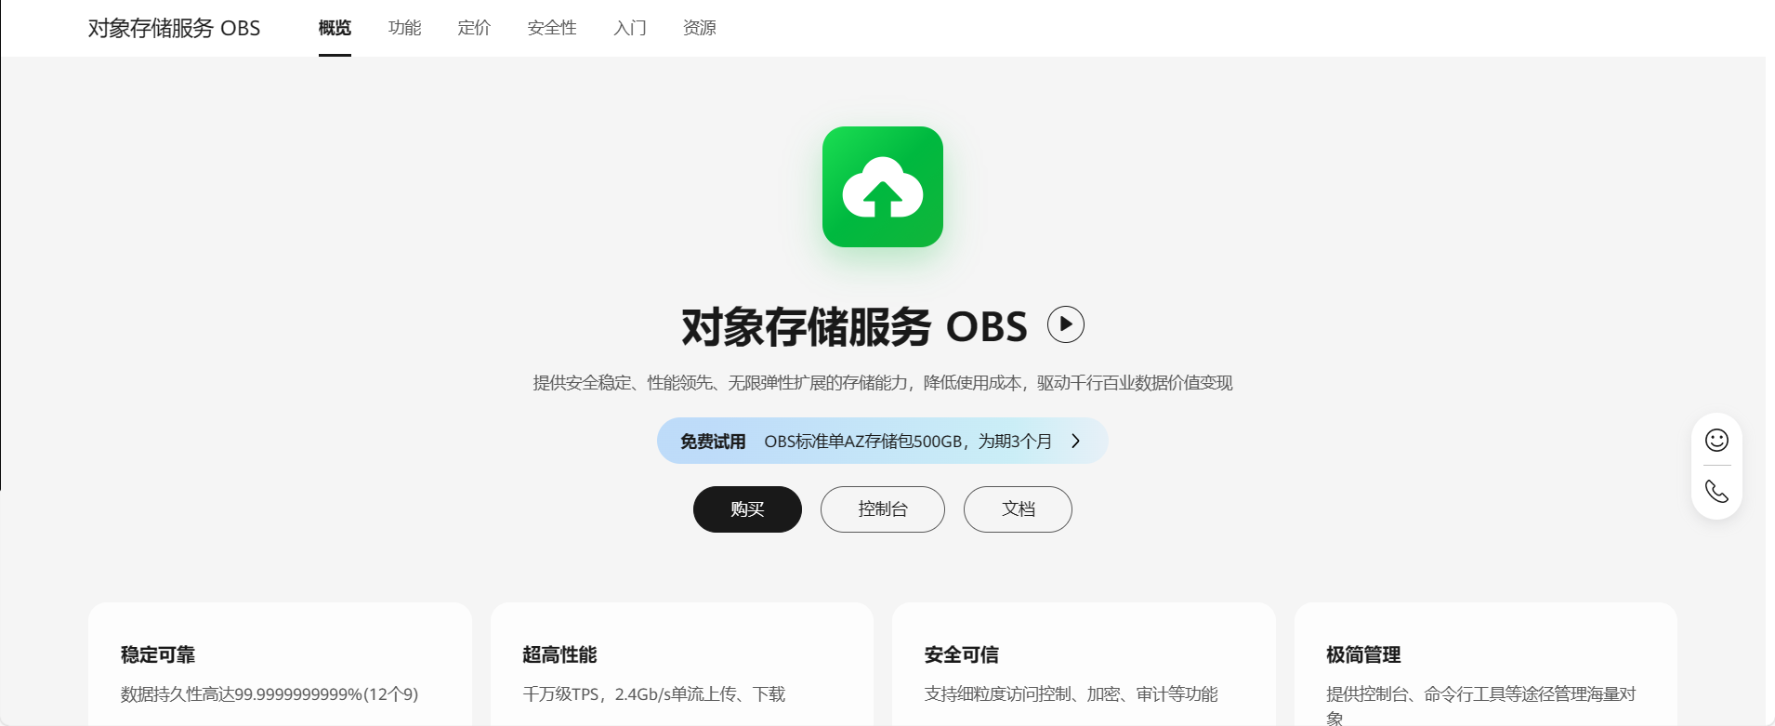The width and height of the screenshot is (1775, 726).
Task: Open the 极简管理 feature card
Action: click(x=1486, y=664)
